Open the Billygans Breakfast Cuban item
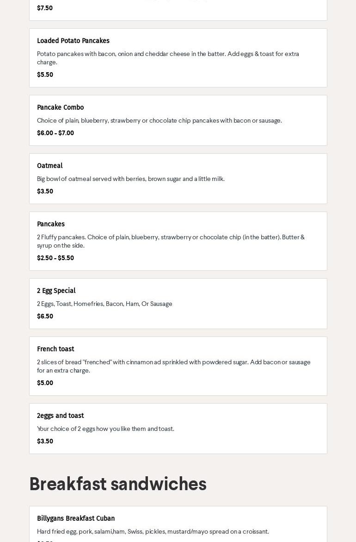Image resolution: width=356 pixels, height=542 pixels. coord(76,518)
